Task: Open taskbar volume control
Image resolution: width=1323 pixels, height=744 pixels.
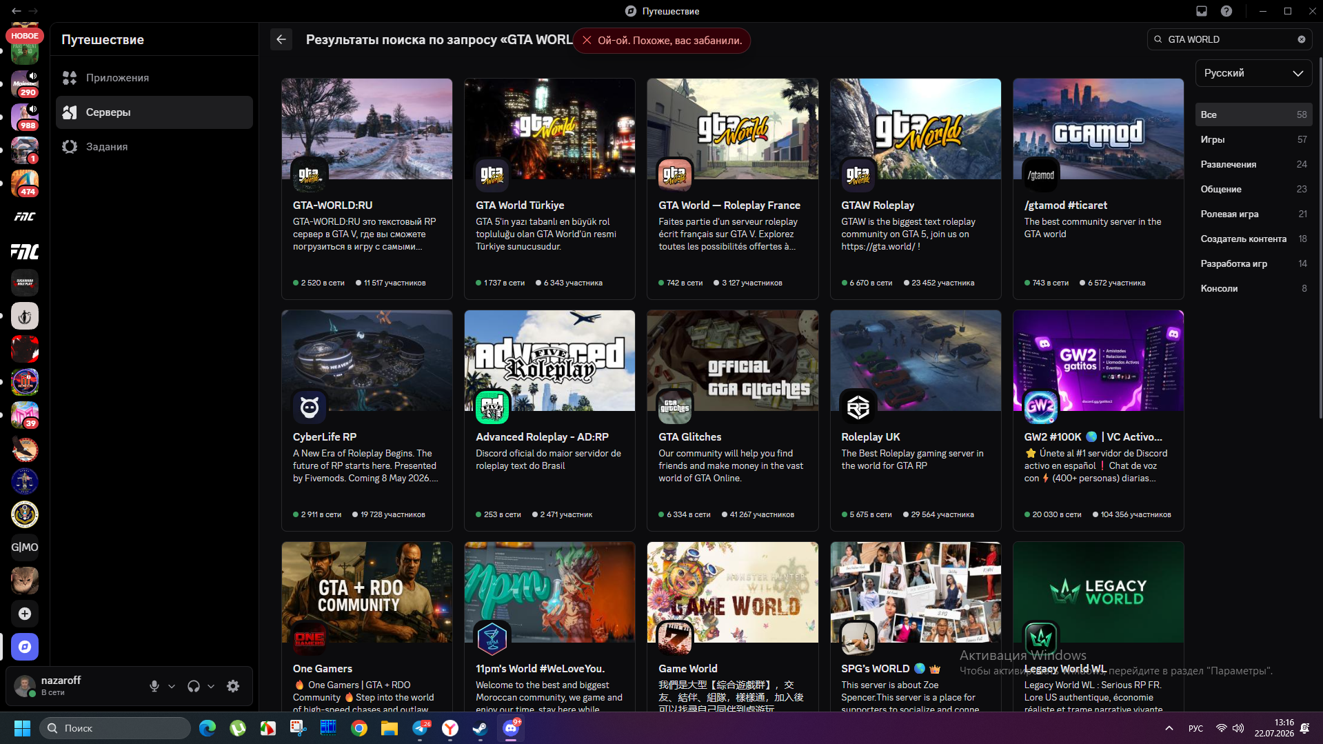Action: click(1238, 728)
